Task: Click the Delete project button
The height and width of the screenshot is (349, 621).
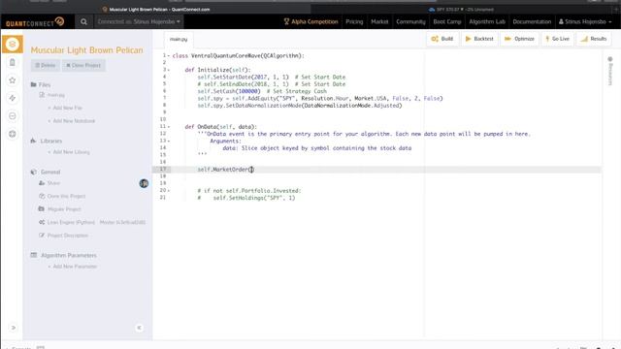Action: 46,65
